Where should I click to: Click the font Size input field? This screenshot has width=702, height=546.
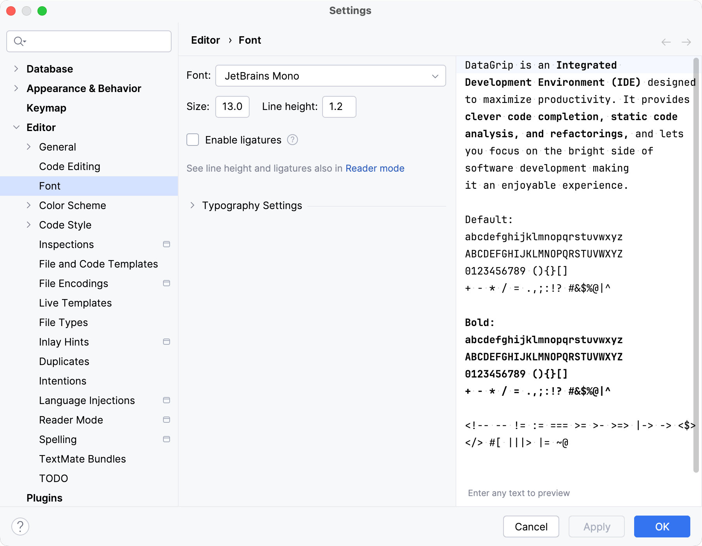point(232,106)
